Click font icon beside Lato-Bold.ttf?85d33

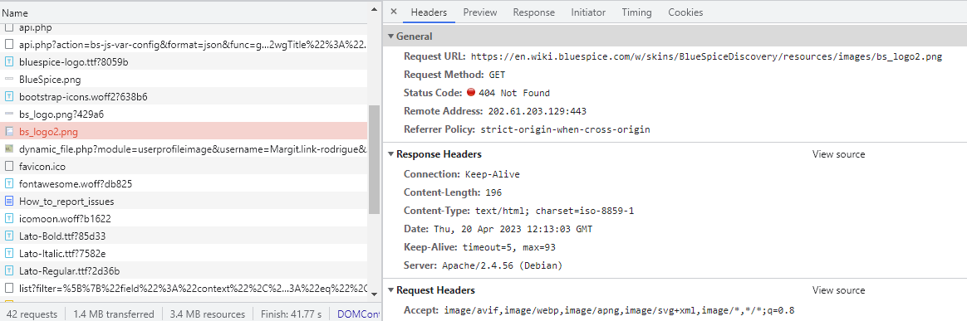point(9,236)
